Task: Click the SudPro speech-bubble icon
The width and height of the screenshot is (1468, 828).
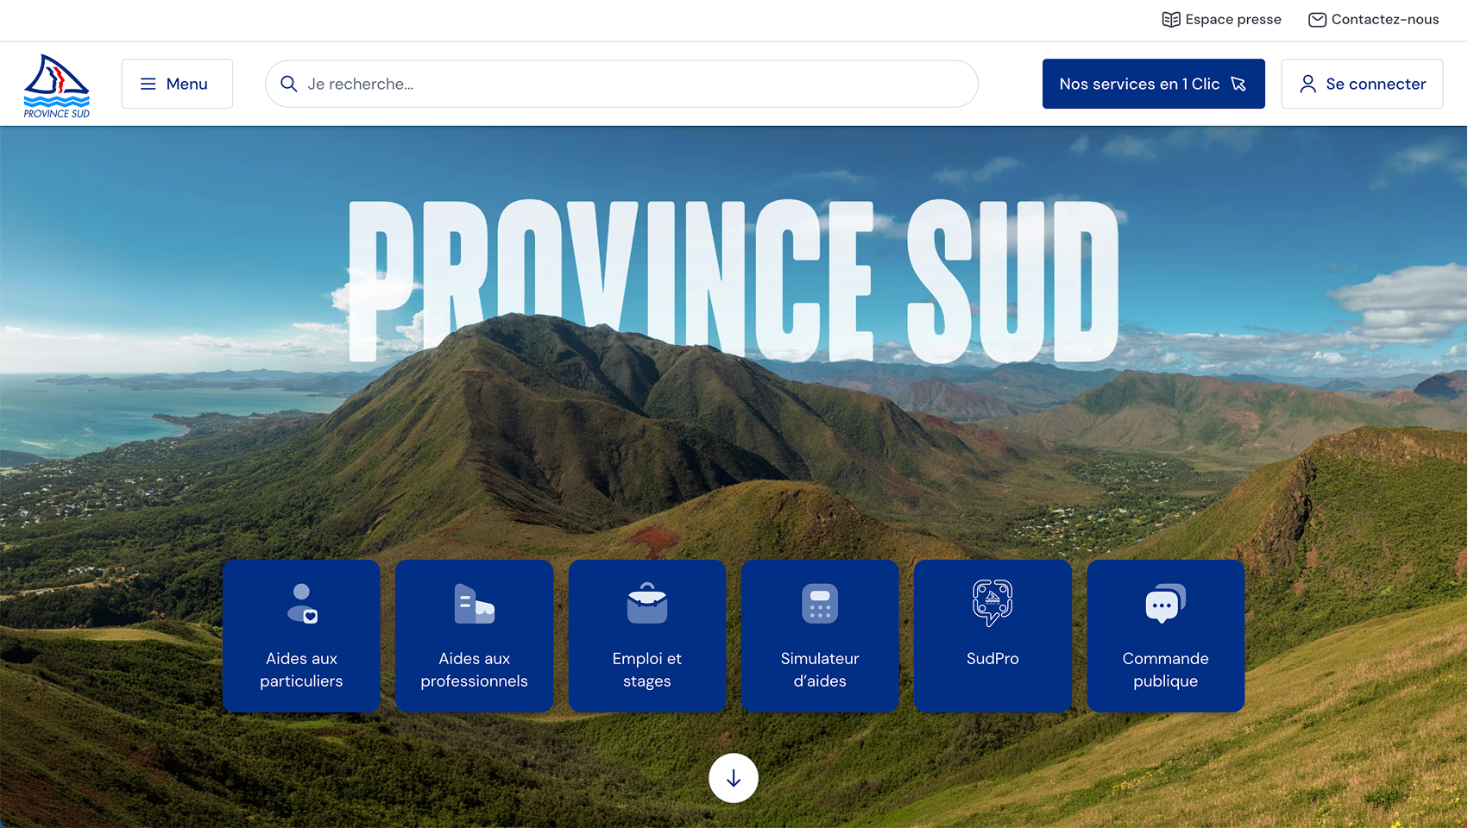Action: point(992,602)
